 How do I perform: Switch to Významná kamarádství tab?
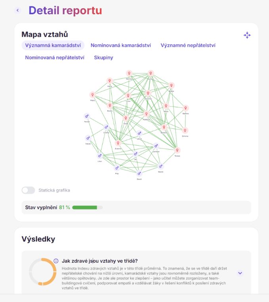53,46
